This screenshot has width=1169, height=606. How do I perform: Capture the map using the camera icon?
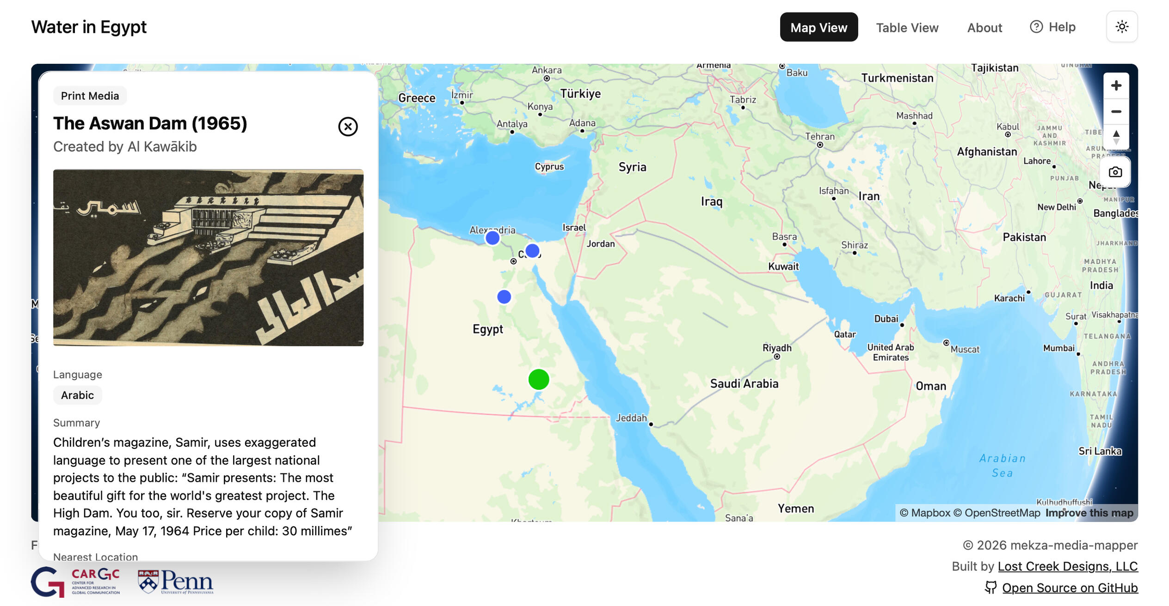[1116, 171]
